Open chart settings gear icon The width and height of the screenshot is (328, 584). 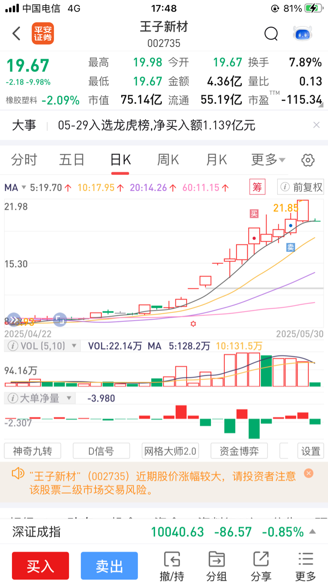308,160
